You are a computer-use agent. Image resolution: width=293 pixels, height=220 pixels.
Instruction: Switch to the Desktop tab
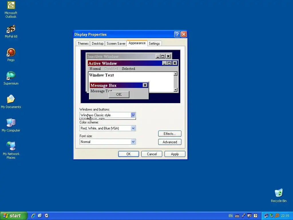point(98,44)
